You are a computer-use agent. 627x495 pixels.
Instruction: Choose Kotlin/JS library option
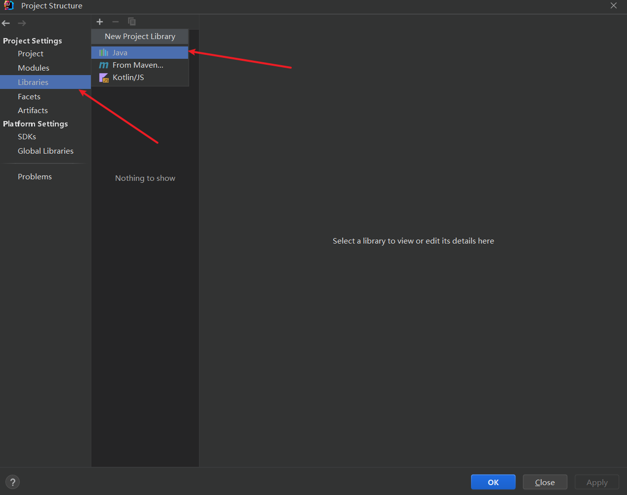(140, 77)
